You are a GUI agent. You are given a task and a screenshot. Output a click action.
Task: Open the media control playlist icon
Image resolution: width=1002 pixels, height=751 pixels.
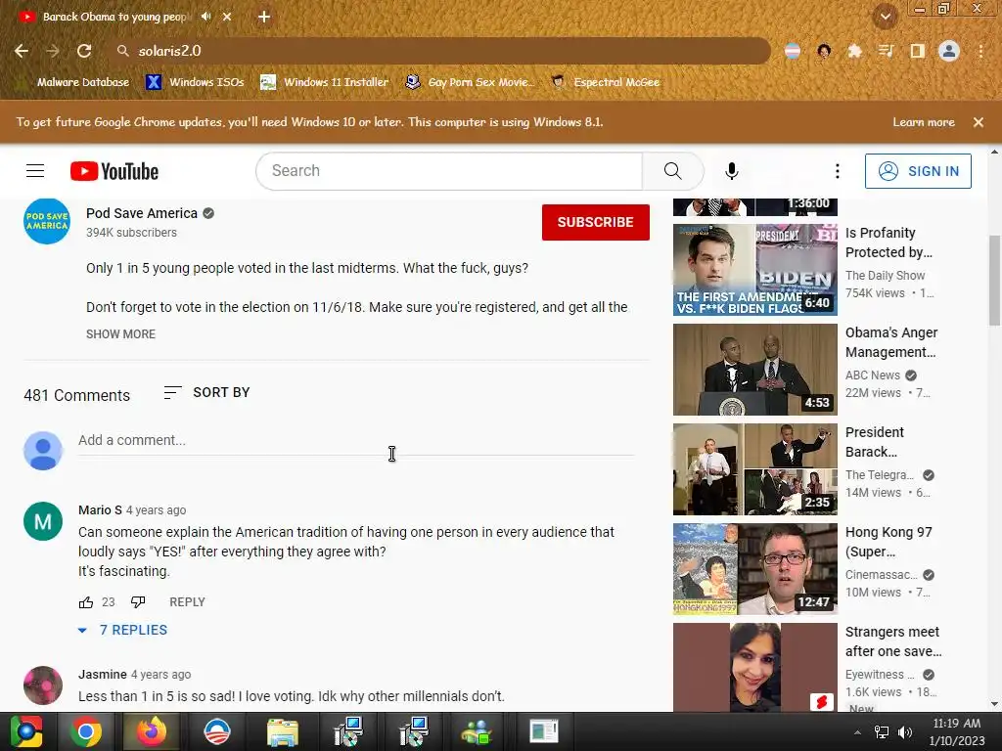(x=886, y=51)
